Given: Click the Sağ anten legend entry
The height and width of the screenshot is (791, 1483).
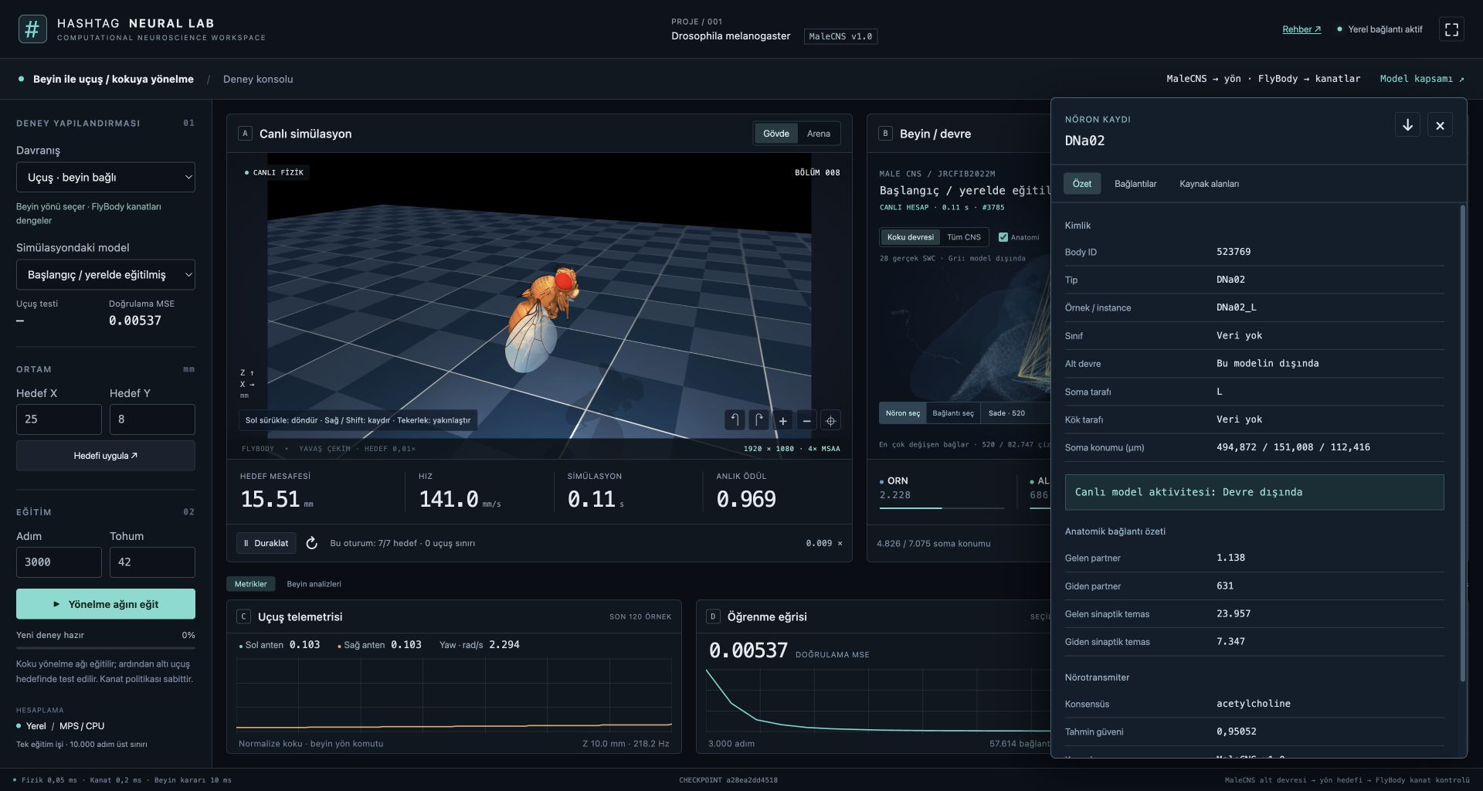Looking at the screenshot, I should tap(379, 645).
